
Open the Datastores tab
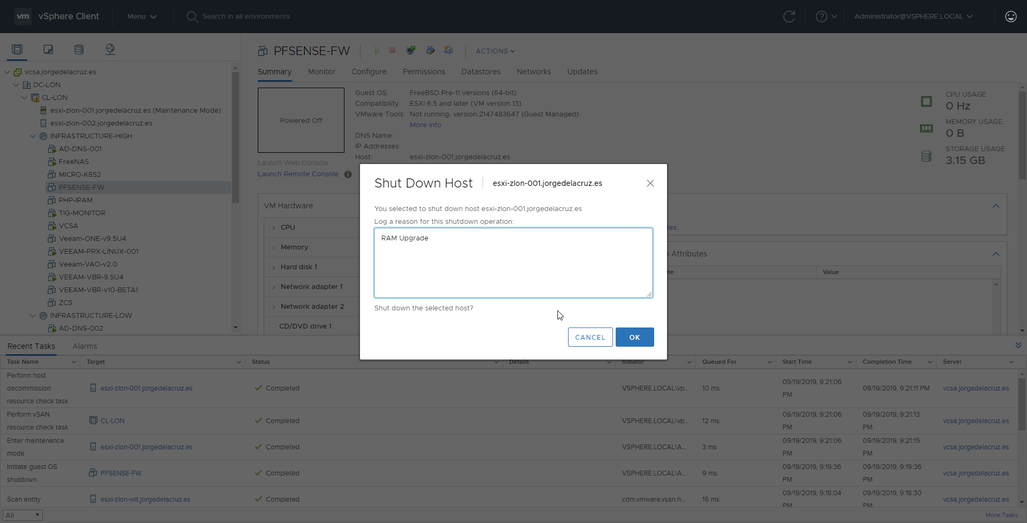[x=481, y=72]
